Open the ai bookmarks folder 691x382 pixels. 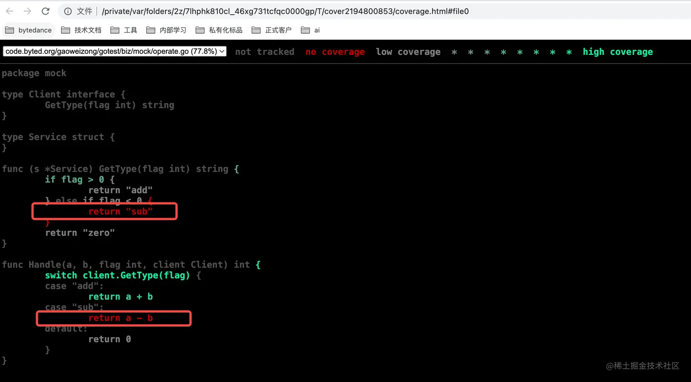[x=310, y=30]
